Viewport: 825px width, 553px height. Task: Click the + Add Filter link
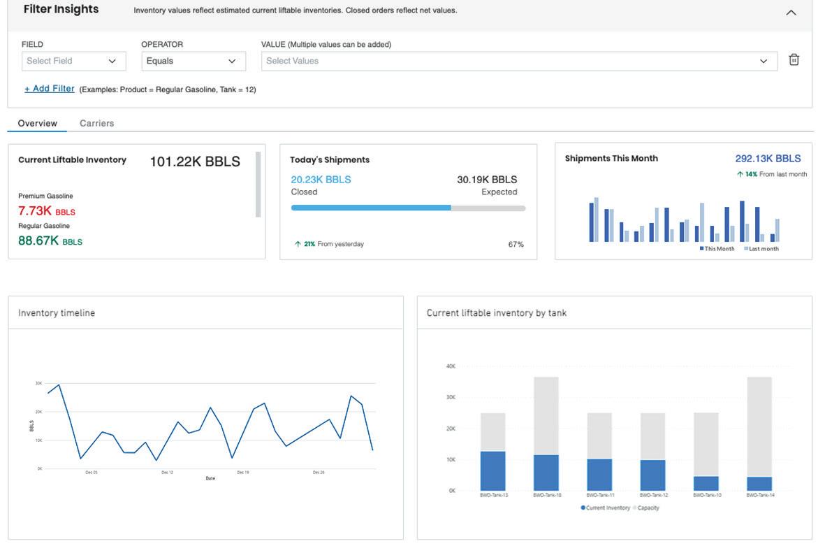pyautogui.click(x=50, y=89)
